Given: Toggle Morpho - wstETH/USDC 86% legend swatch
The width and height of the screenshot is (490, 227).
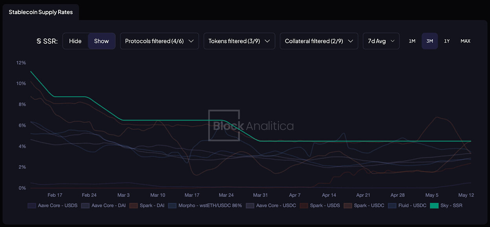Looking at the screenshot, I should tap(172, 205).
